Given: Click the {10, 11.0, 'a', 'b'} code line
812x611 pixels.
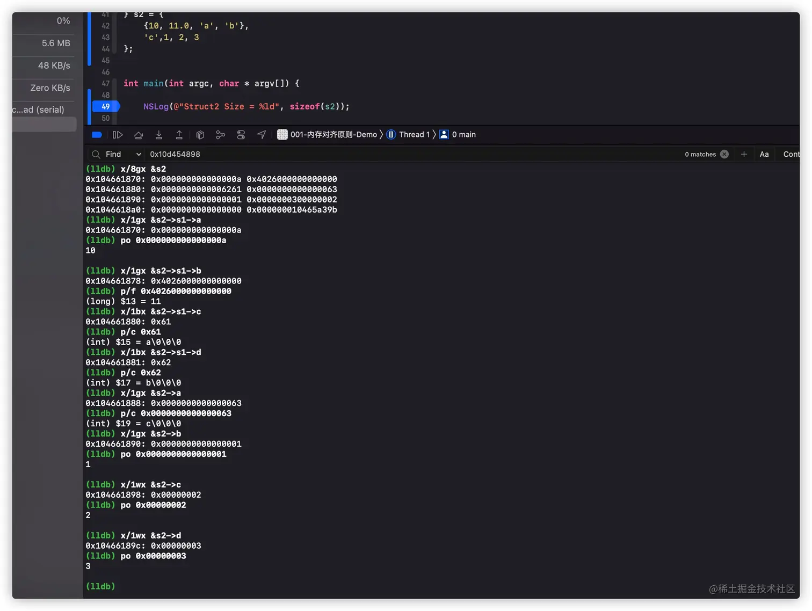Looking at the screenshot, I should (196, 26).
